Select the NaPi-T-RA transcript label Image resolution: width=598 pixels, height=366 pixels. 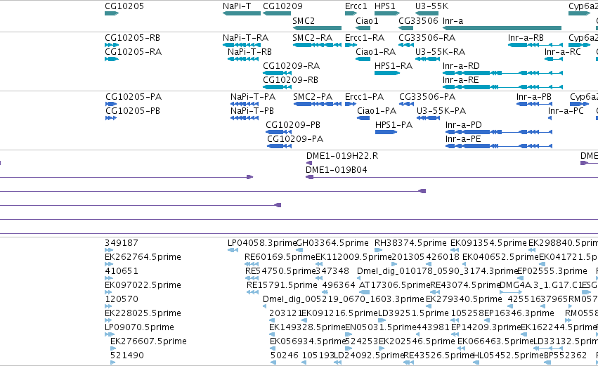[246, 38]
